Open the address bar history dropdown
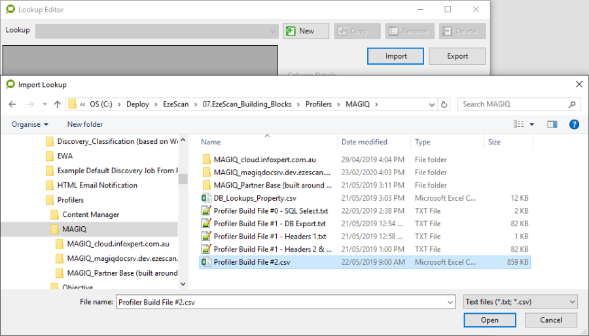This screenshot has height=336, width=589. point(431,104)
